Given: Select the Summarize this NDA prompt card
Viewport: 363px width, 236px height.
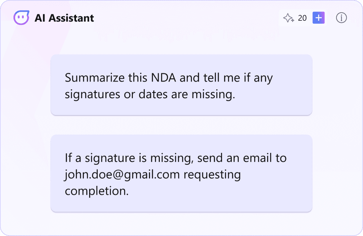Looking at the screenshot, I should (x=181, y=85).
